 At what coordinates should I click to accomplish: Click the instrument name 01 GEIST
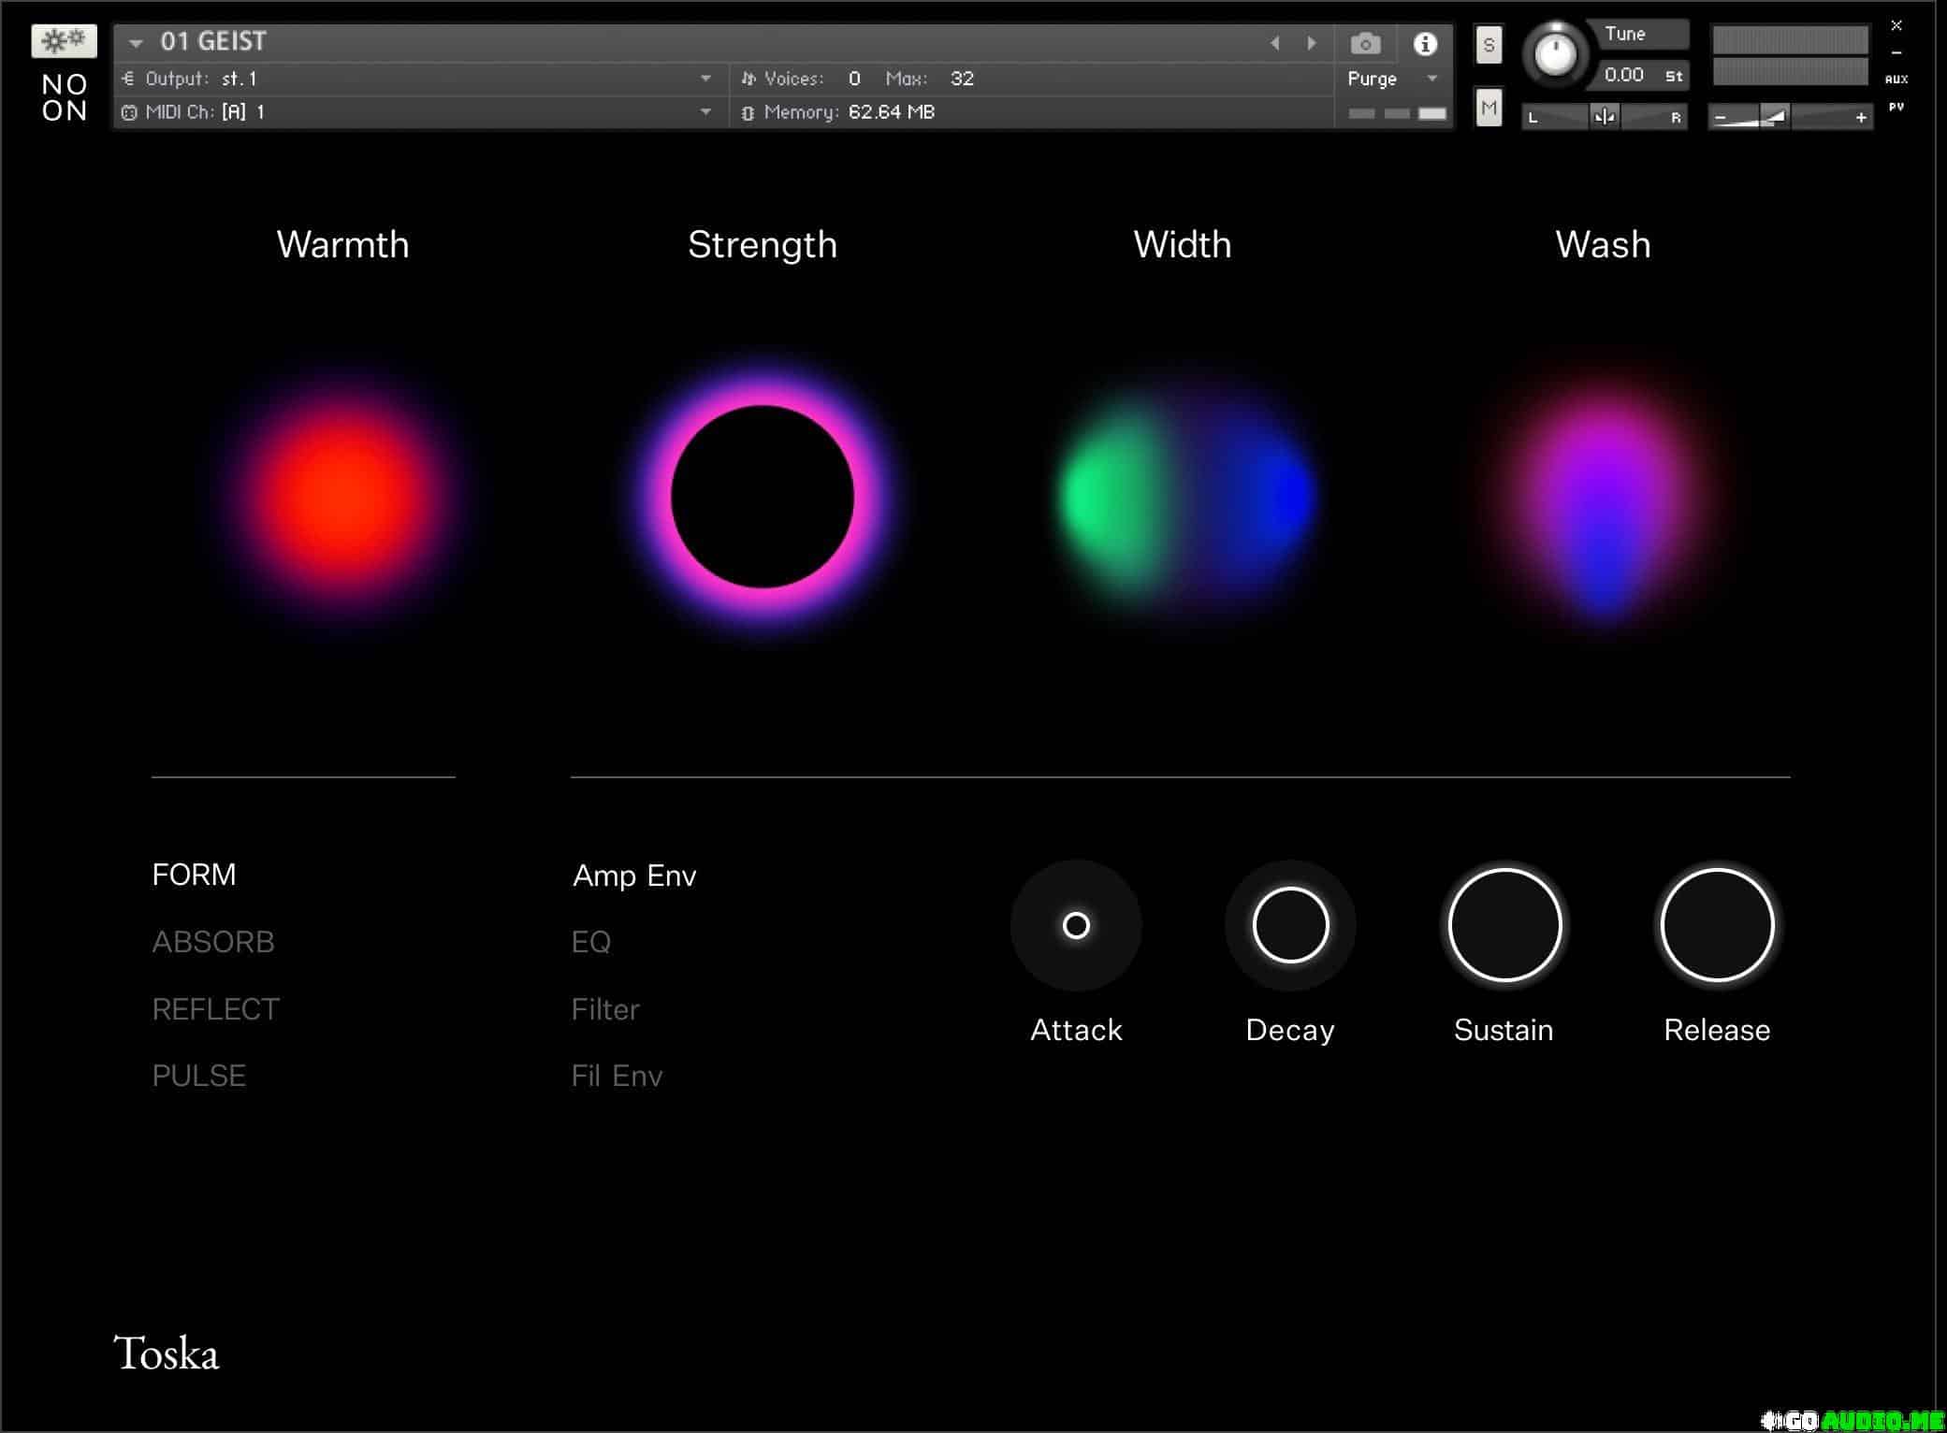click(x=213, y=42)
